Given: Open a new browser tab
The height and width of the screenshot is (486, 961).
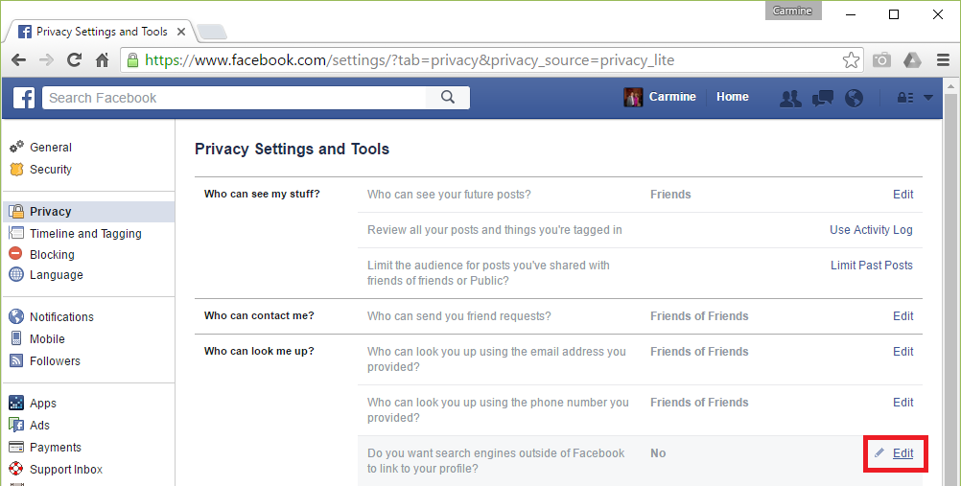Looking at the screenshot, I should (x=212, y=32).
